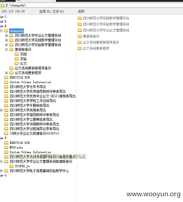183x202 pixels.
Task: Open 更新前备份 folder icon in file list
Action: pyautogui.click(x=80, y=36)
